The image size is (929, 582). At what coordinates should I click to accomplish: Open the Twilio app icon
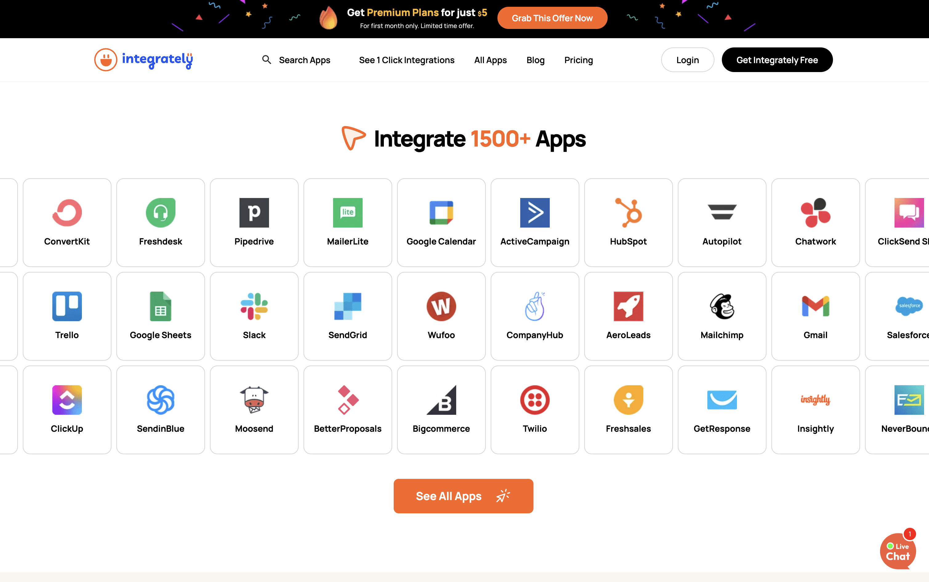[535, 400]
